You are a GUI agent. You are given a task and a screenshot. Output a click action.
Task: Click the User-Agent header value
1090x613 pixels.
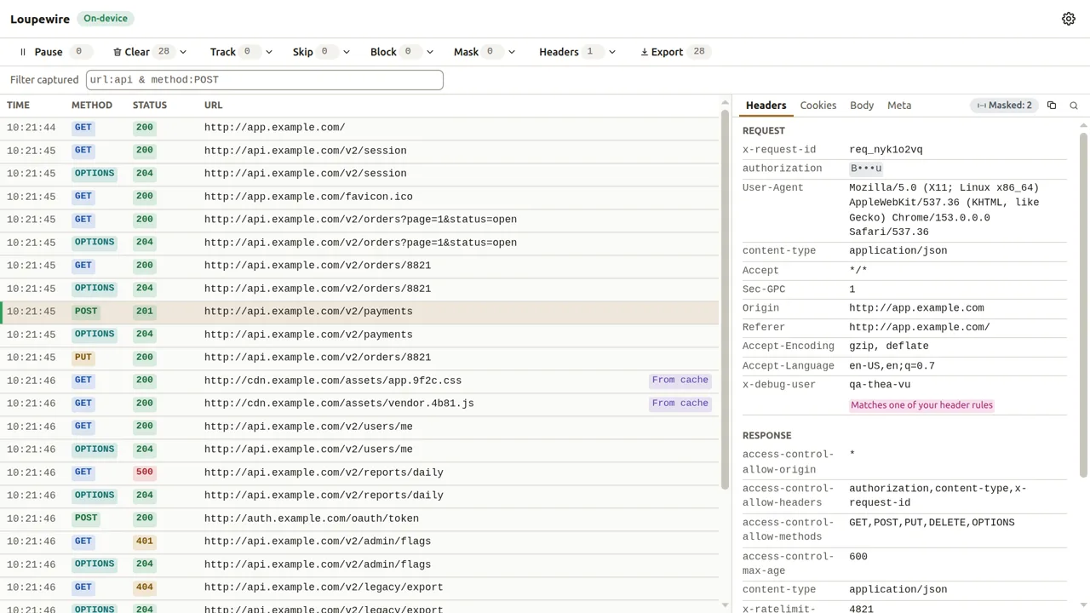944,209
